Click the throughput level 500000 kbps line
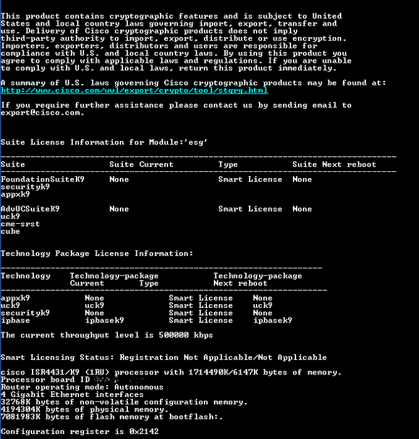Screen dimensions: 419x439 click(107, 335)
